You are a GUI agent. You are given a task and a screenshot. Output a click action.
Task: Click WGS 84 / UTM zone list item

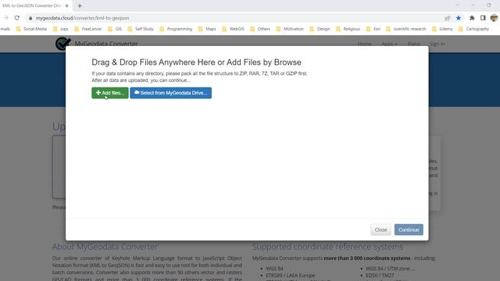390,269
